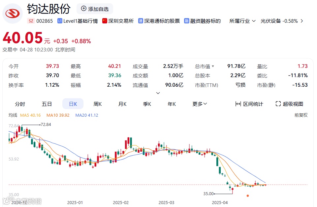
Task: Click the 35.00 low price annotation
Action: tap(208, 194)
